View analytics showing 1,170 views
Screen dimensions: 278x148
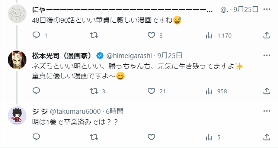point(209,35)
